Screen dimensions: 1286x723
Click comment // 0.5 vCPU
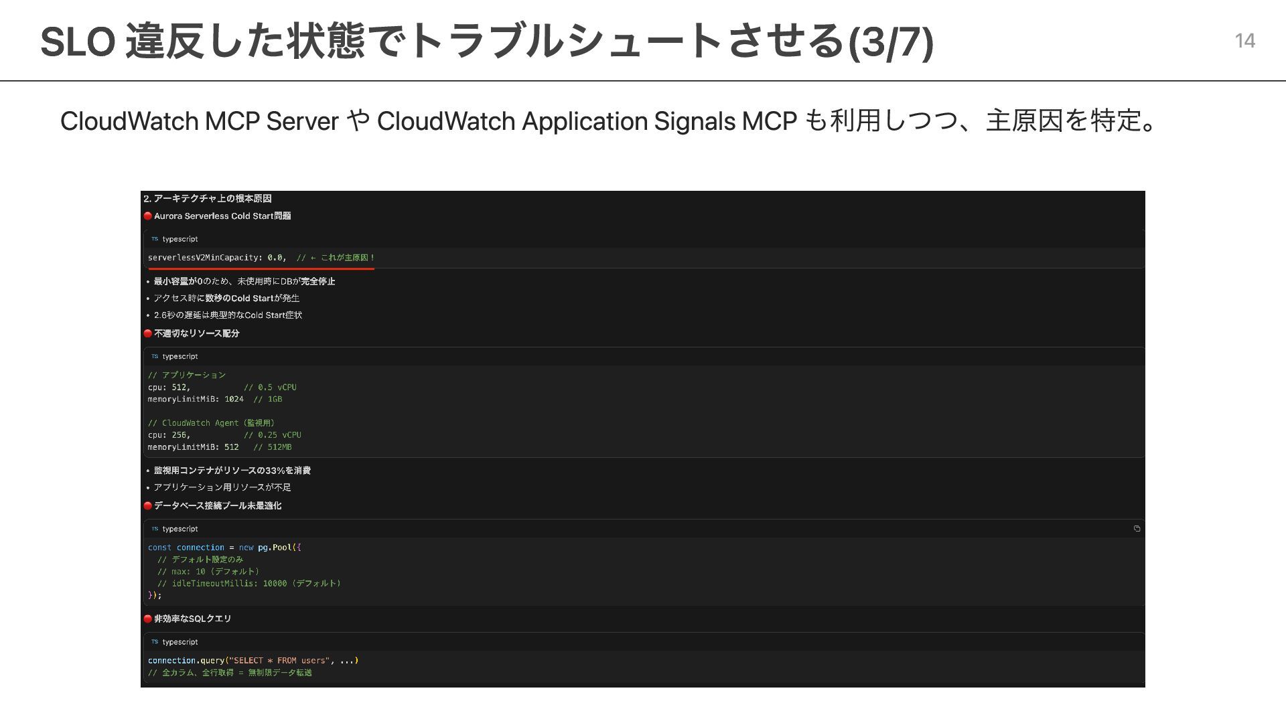tap(270, 387)
